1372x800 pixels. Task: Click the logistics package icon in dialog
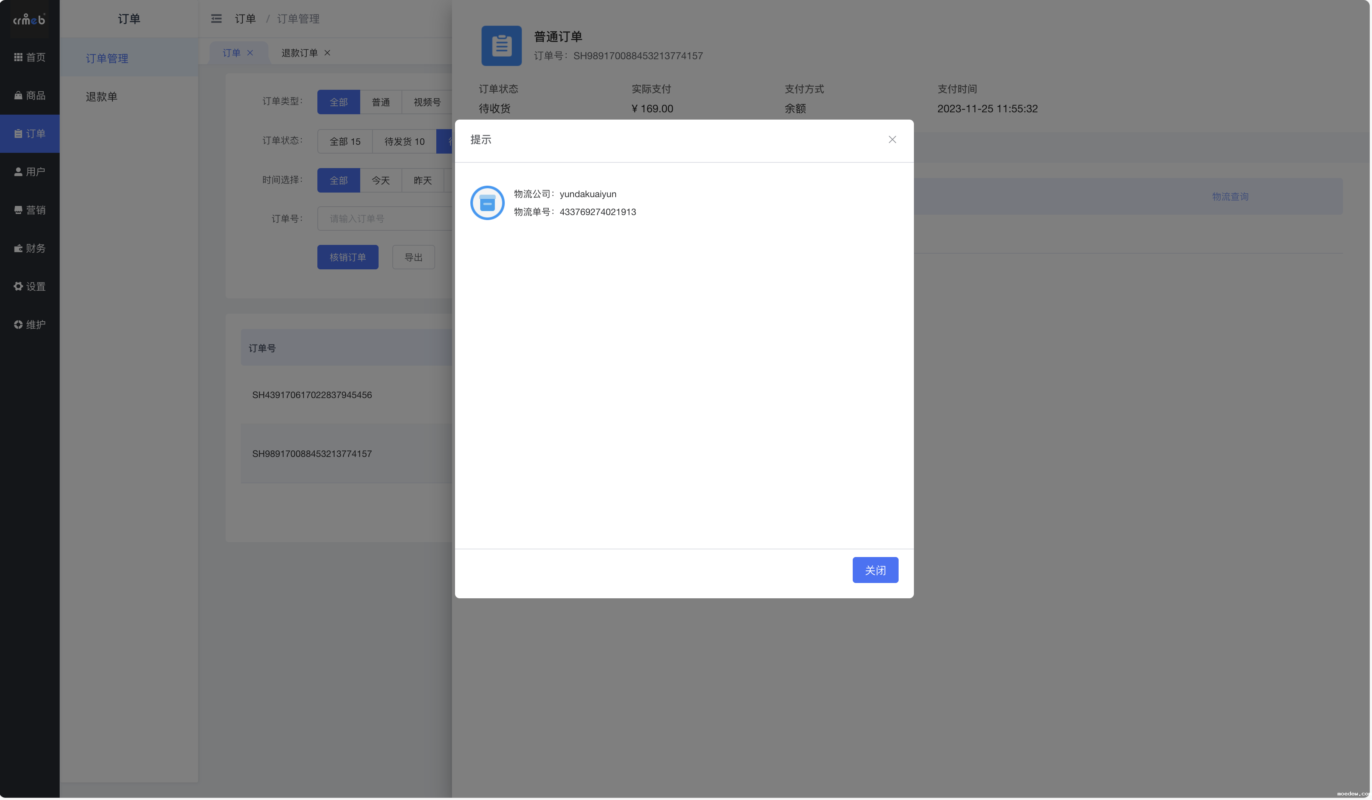[x=487, y=203]
